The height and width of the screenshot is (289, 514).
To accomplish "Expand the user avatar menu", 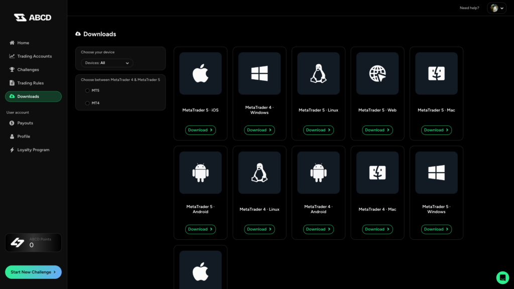I will tap(496, 8).
